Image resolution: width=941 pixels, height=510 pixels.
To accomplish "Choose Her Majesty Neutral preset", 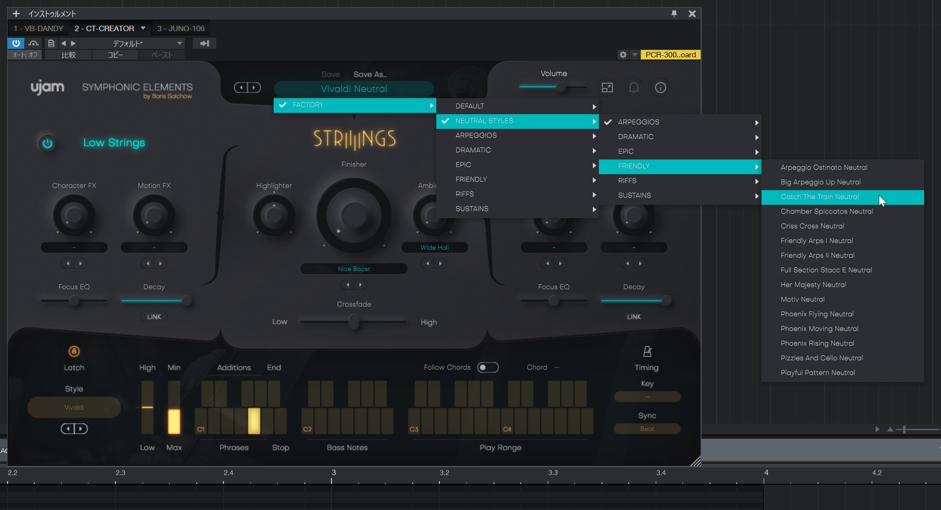I will click(x=843, y=285).
